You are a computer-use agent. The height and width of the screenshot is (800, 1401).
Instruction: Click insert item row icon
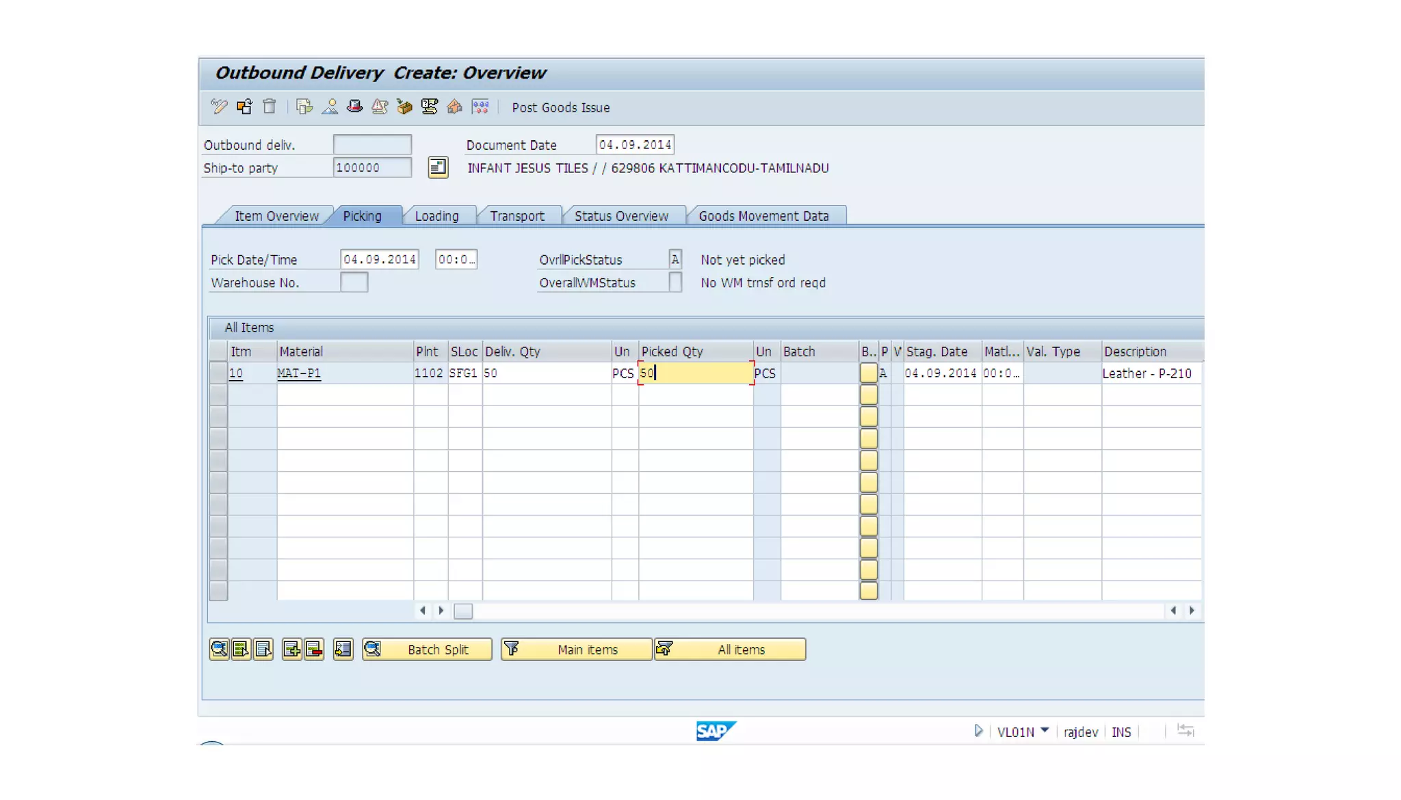pos(291,650)
